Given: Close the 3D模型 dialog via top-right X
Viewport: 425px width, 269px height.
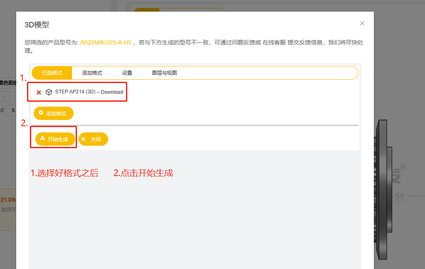Looking at the screenshot, I should (x=362, y=23).
